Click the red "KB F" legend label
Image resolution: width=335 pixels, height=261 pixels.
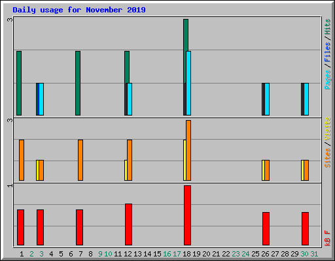point(327,238)
